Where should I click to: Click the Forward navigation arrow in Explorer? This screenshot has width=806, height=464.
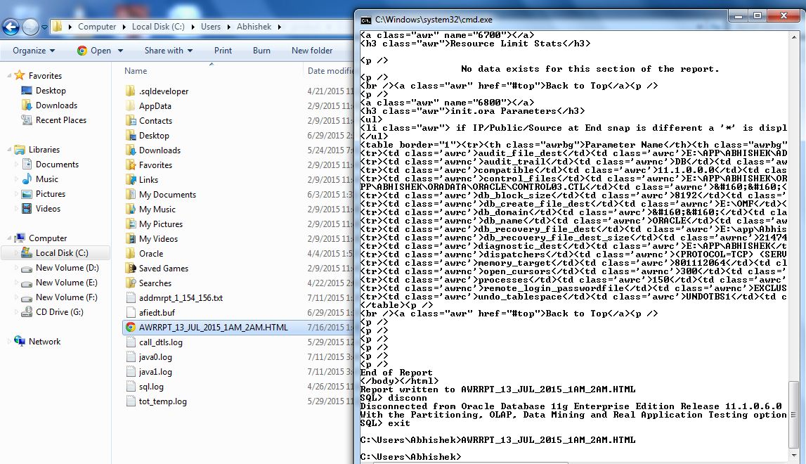click(x=30, y=27)
